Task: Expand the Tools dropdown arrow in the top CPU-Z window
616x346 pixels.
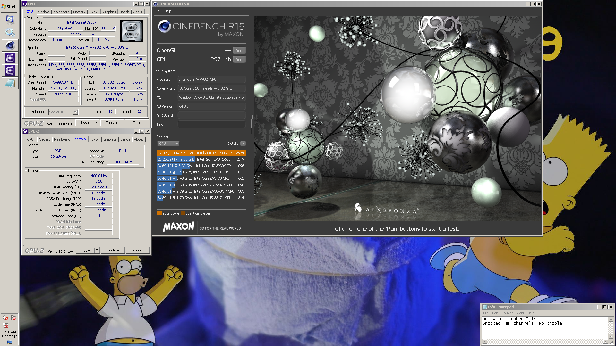Action: (96, 123)
